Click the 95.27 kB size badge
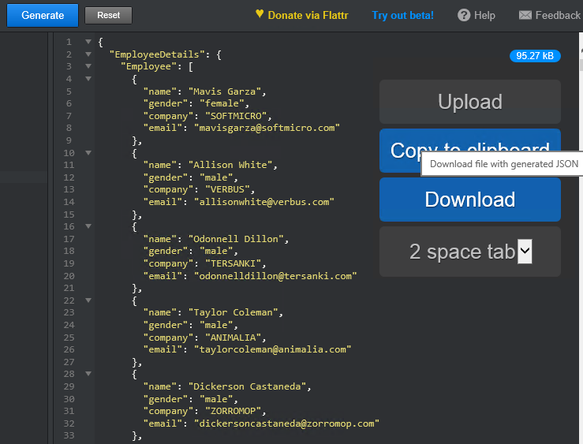 (x=535, y=56)
